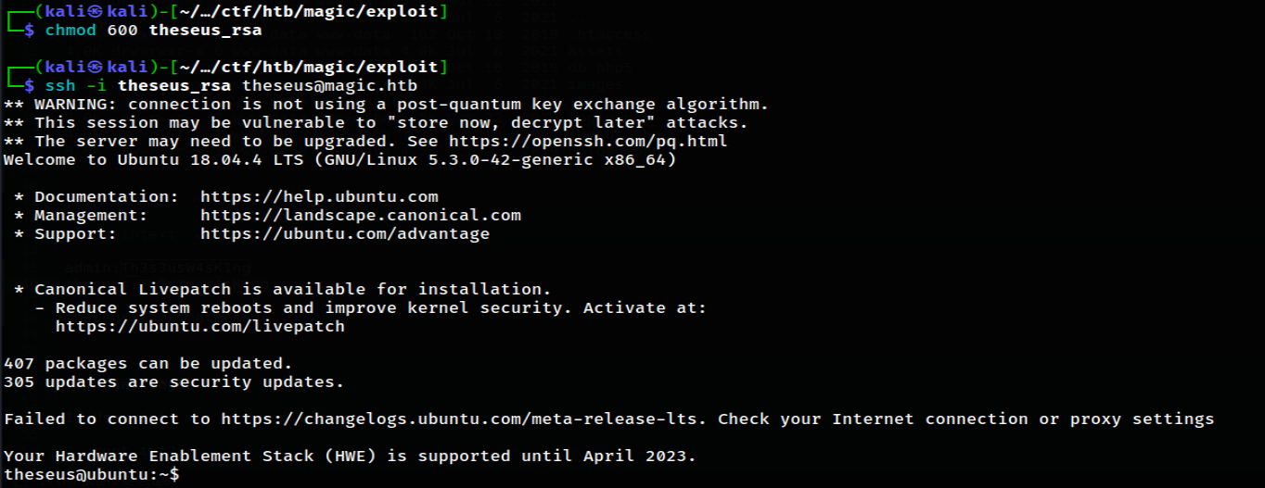This screenshot has height=488, width=1265.
Task: Click the https://openssh.com/pq.html link
Action: click(x=588, y=142)
